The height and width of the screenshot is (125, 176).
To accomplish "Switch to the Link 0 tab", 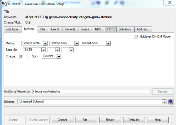I will 55,29.
